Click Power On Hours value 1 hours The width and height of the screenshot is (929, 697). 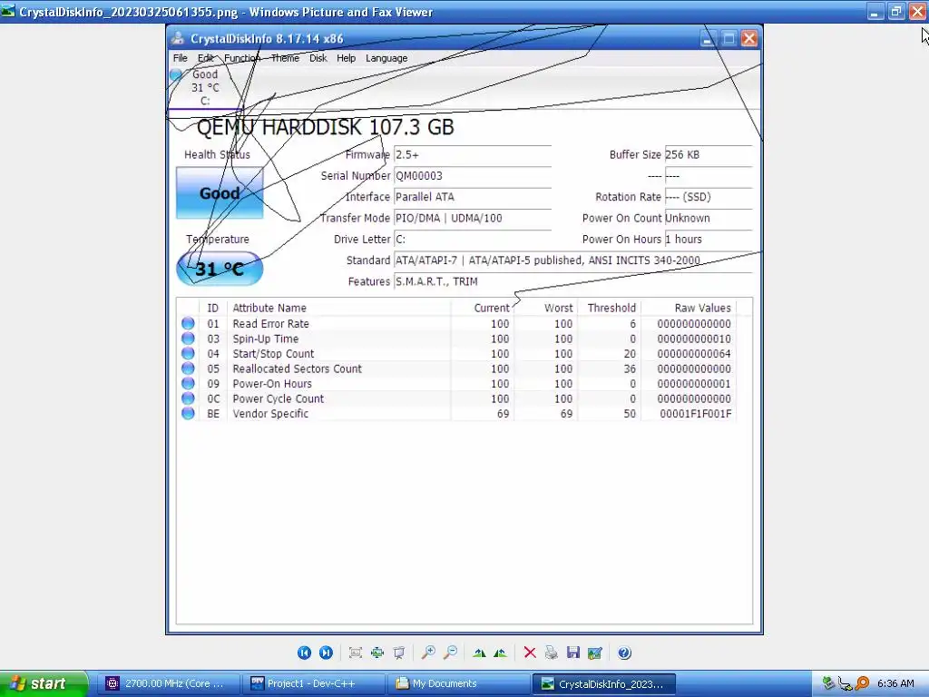click(709, 240)
